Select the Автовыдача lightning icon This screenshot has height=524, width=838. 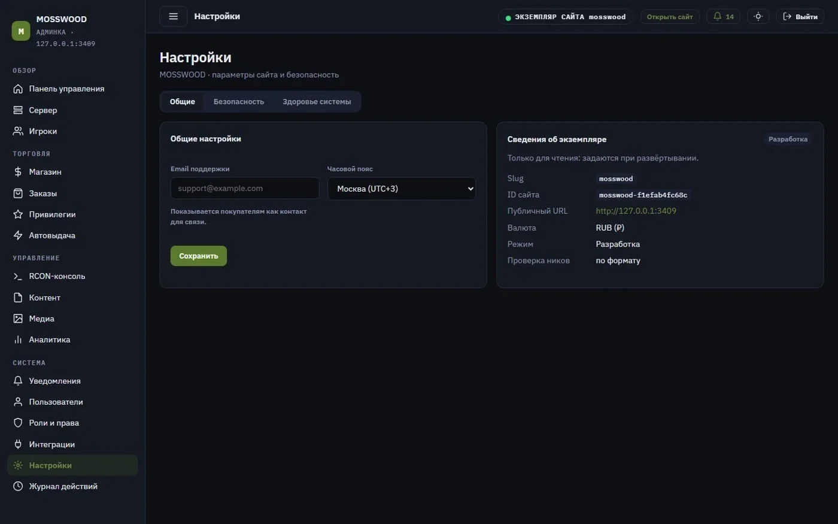tap(18, 235)
